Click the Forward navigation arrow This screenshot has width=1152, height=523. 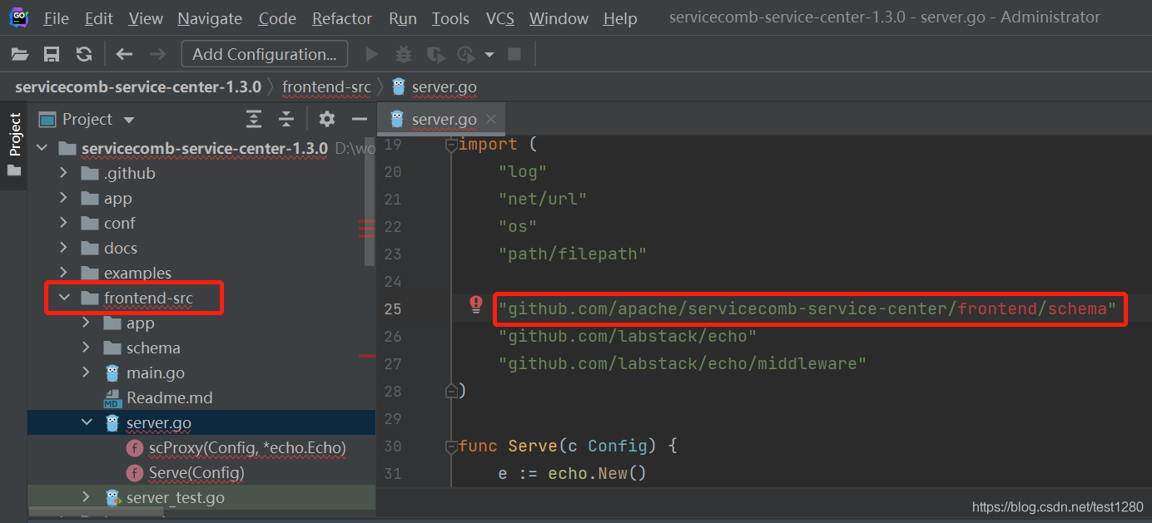[157, 54]
